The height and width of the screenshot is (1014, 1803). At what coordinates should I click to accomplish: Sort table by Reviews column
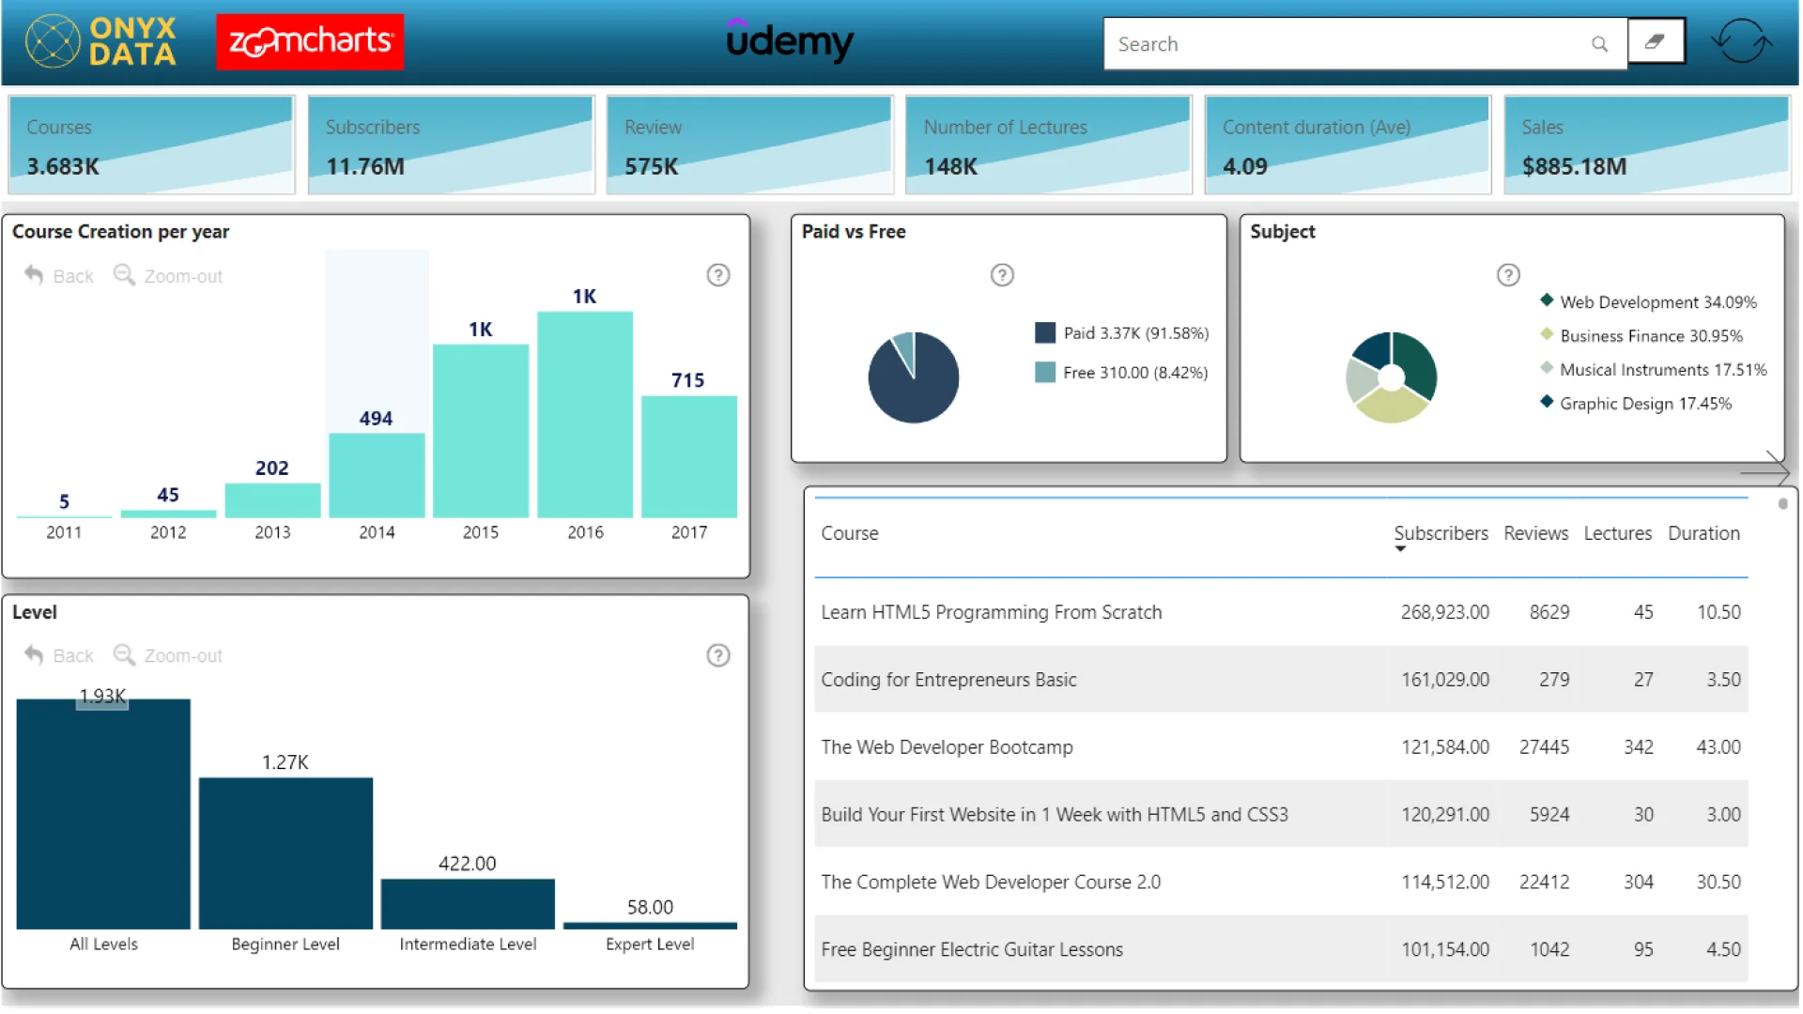1535,533
